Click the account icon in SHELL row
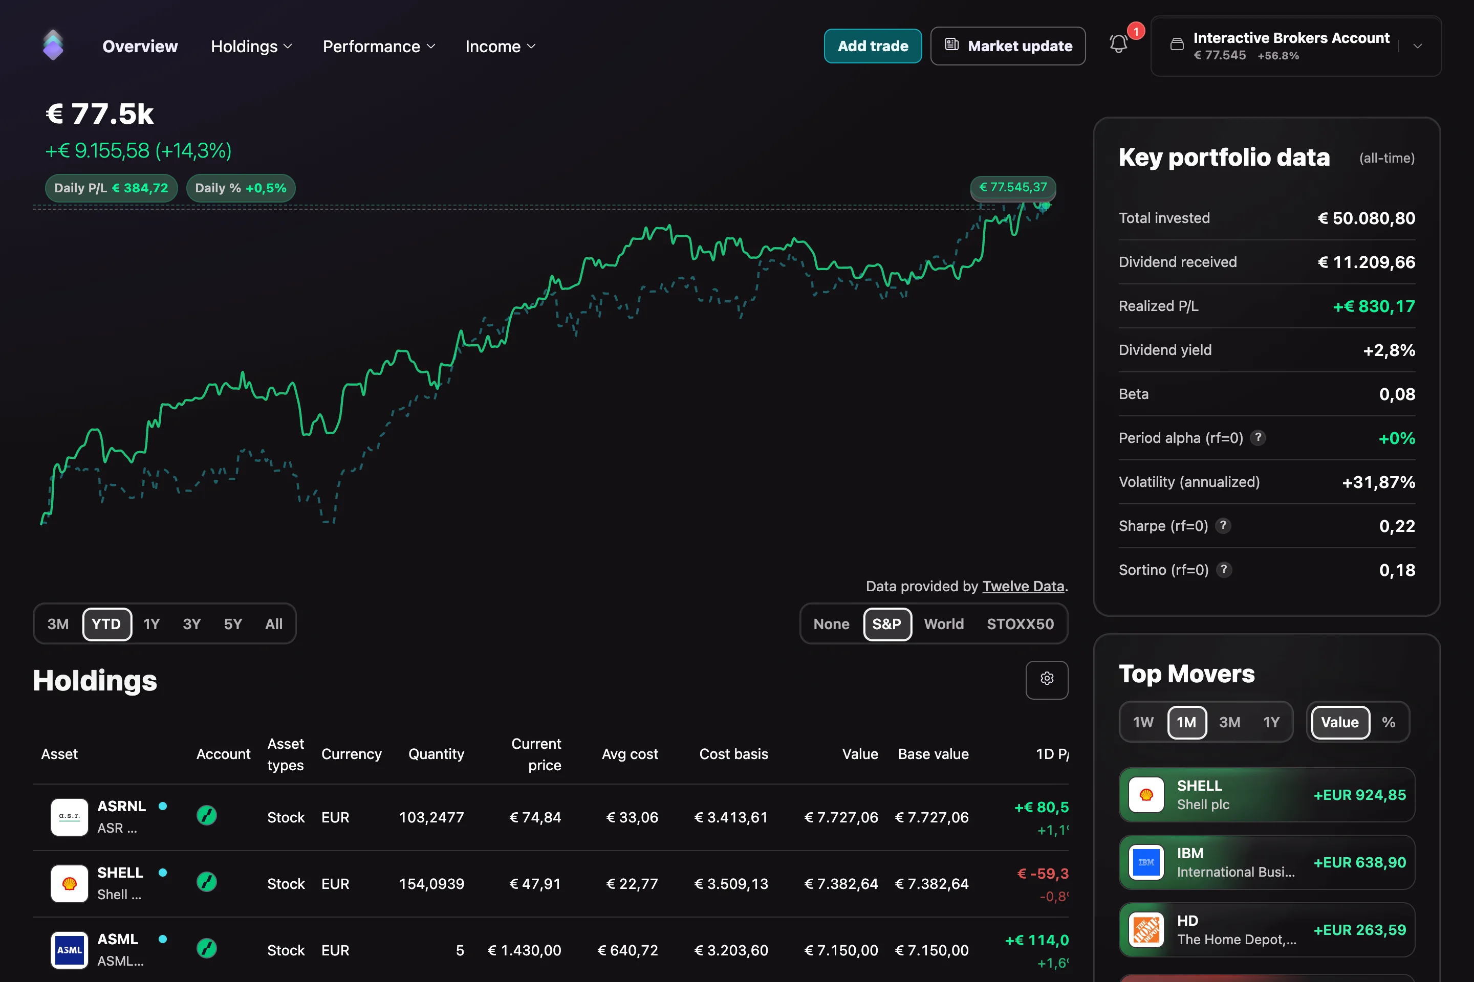Screen dimensions: 1474x982 (207, 882)
